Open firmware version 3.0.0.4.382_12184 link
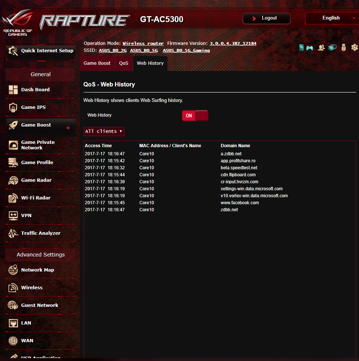The height and width of the screenshot is (361, 359). [x=233, y=43]
